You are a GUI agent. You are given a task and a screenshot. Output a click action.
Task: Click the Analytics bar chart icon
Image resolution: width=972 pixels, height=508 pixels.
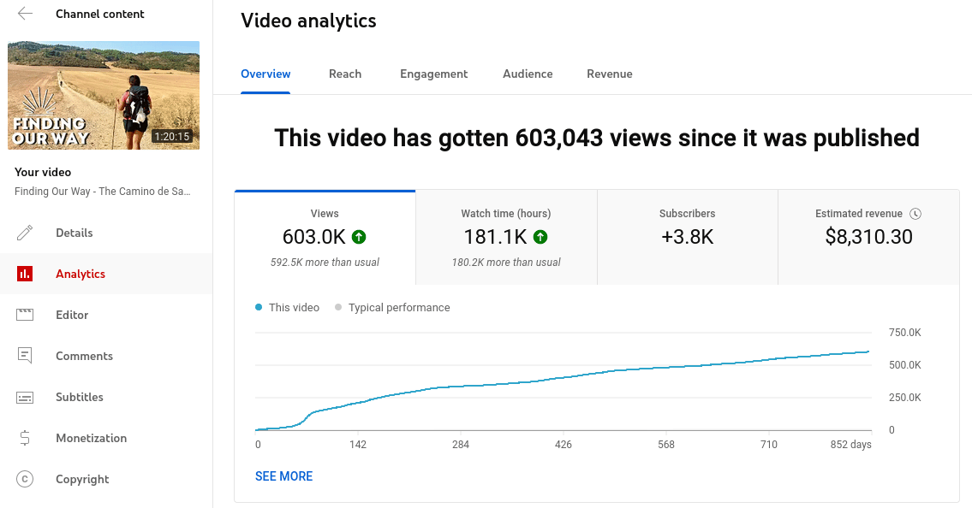pyautogui.click(x=25, y=274)
